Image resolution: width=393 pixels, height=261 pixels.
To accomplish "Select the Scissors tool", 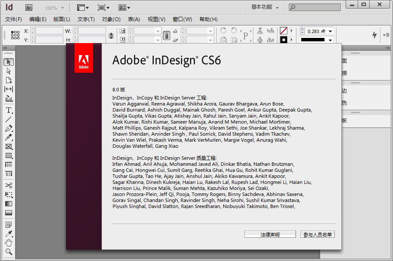I will [x=9, y=185].
